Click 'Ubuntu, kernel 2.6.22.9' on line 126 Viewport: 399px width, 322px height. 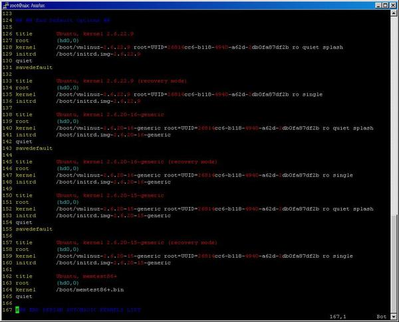(95, 34)
